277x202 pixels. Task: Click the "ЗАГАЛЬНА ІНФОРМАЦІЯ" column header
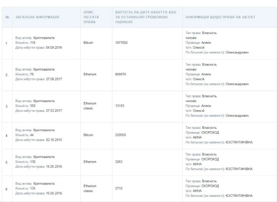pos(37,17)
